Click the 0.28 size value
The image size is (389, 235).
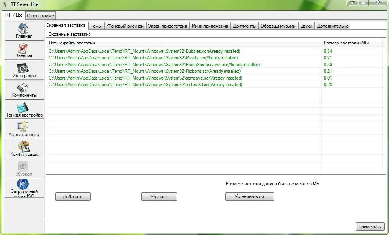pyautogui.click(x=328, y=85)
